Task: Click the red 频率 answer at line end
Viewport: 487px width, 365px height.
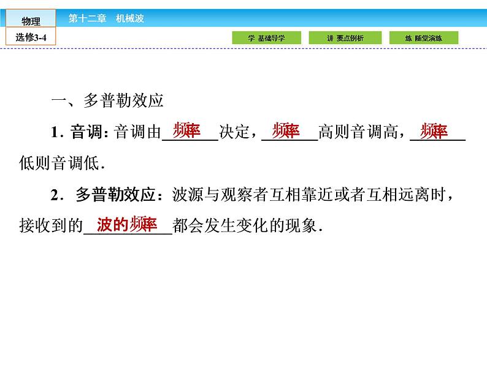Action: coord(434,130)
